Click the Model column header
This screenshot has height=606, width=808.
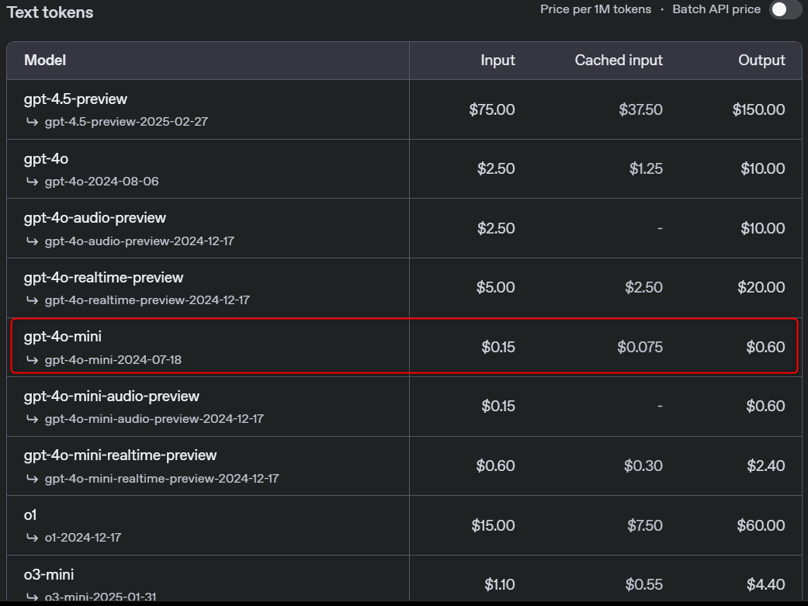pyautogui.click(x=45, y=61)
